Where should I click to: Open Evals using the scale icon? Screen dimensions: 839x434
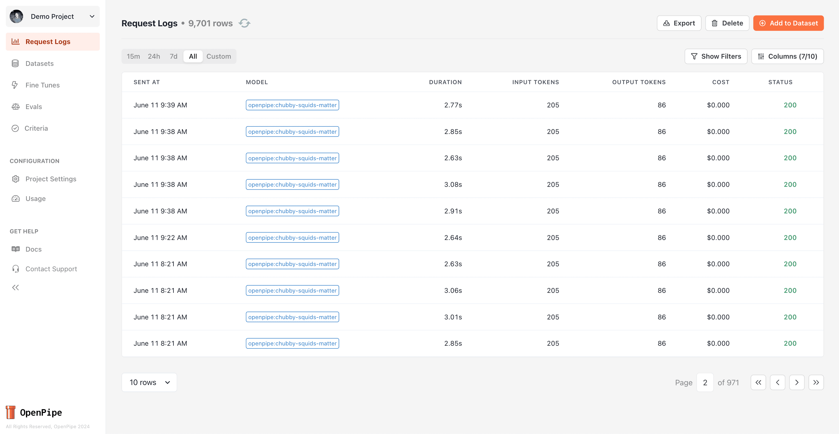15,106
